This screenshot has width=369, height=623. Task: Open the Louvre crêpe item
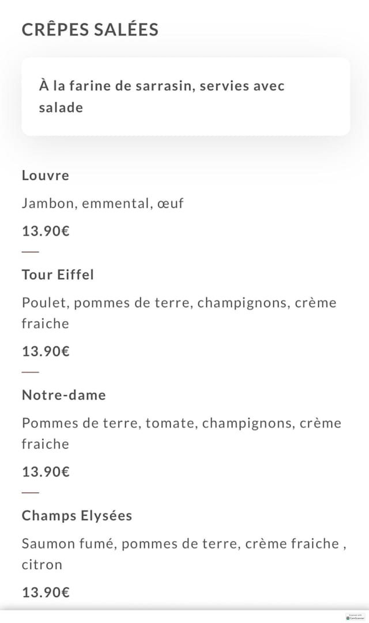click(46, 176)
